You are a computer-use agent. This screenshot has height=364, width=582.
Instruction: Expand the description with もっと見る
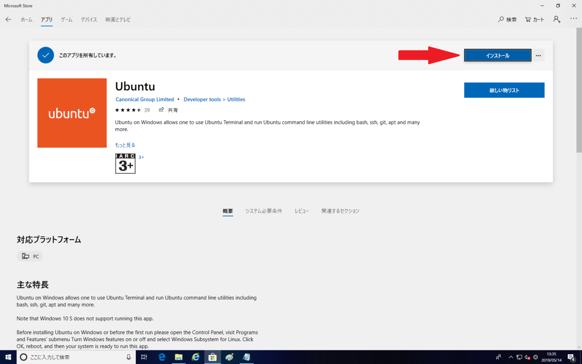[125, 145]
